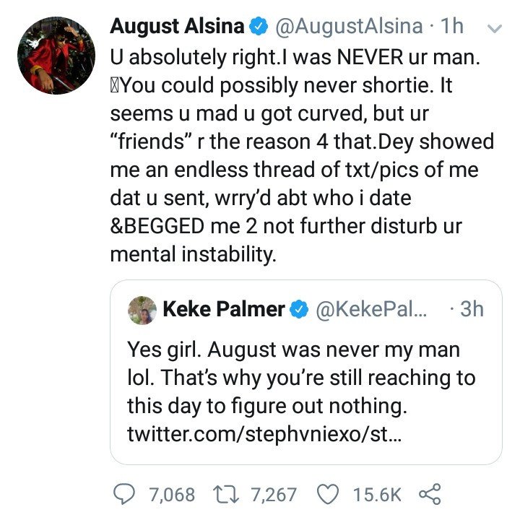
Task: View the 7,267 retweets count
Action: 274,495
